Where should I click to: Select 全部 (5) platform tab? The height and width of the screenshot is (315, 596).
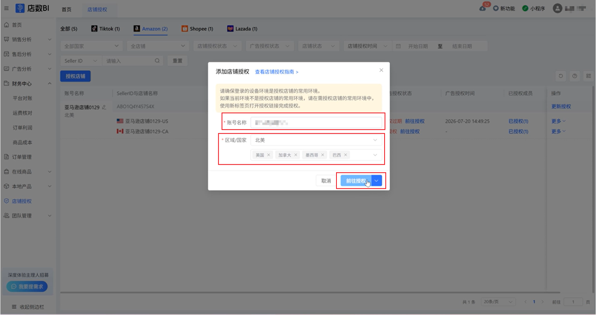click(x=69, y=29)
